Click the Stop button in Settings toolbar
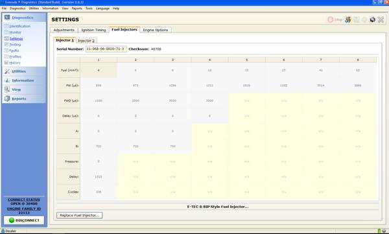 point(335,19)
